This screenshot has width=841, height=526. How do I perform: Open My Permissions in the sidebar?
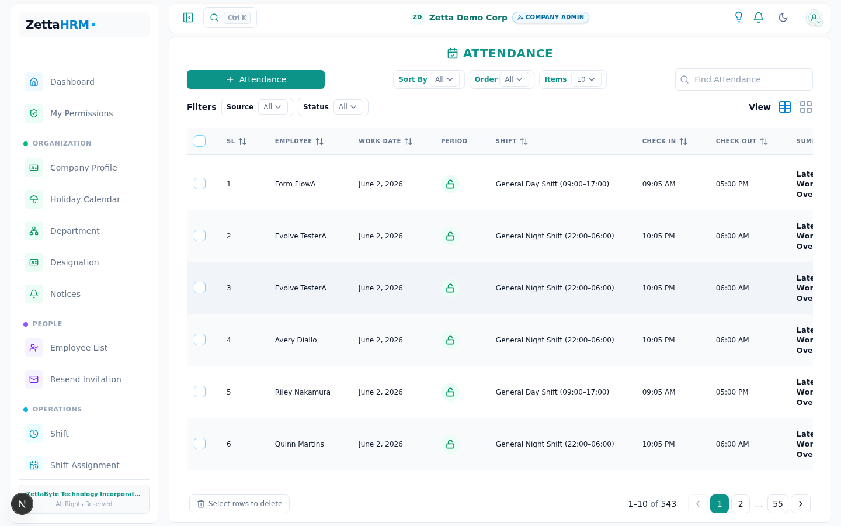[84, 113]
